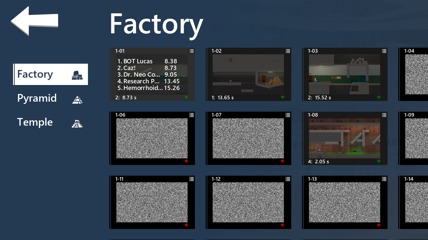
Task: Open the list icon on level 1-02
Action: (x=288, y=51)
